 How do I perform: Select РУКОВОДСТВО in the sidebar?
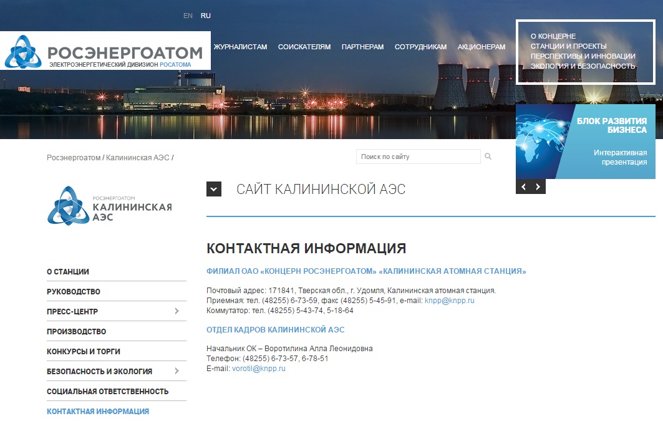(x=74, y=292)
